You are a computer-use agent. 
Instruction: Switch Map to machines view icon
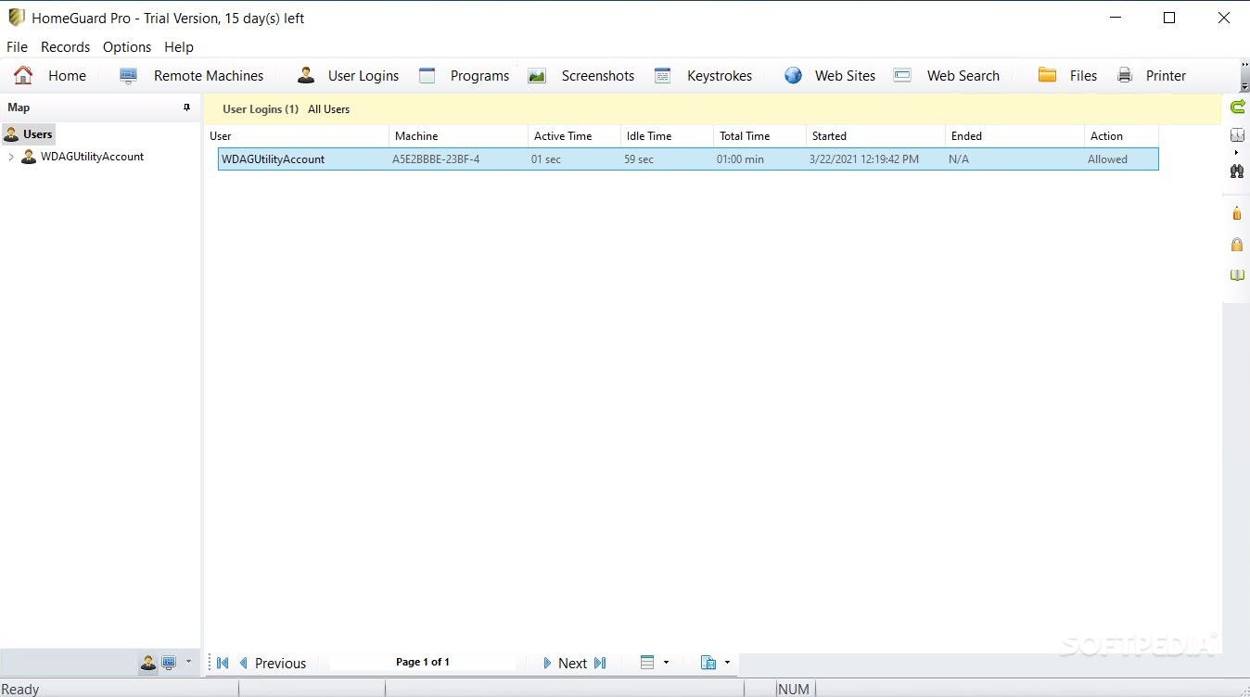coord(169,663)
